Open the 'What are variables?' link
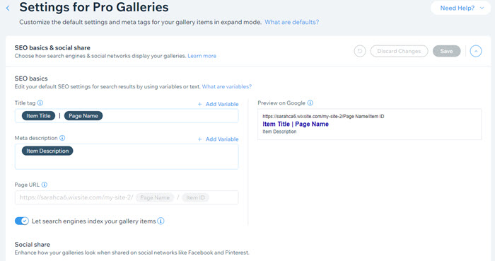Image resolution: width=495 pixels, height=261 pixels. [x=227, y=86]
